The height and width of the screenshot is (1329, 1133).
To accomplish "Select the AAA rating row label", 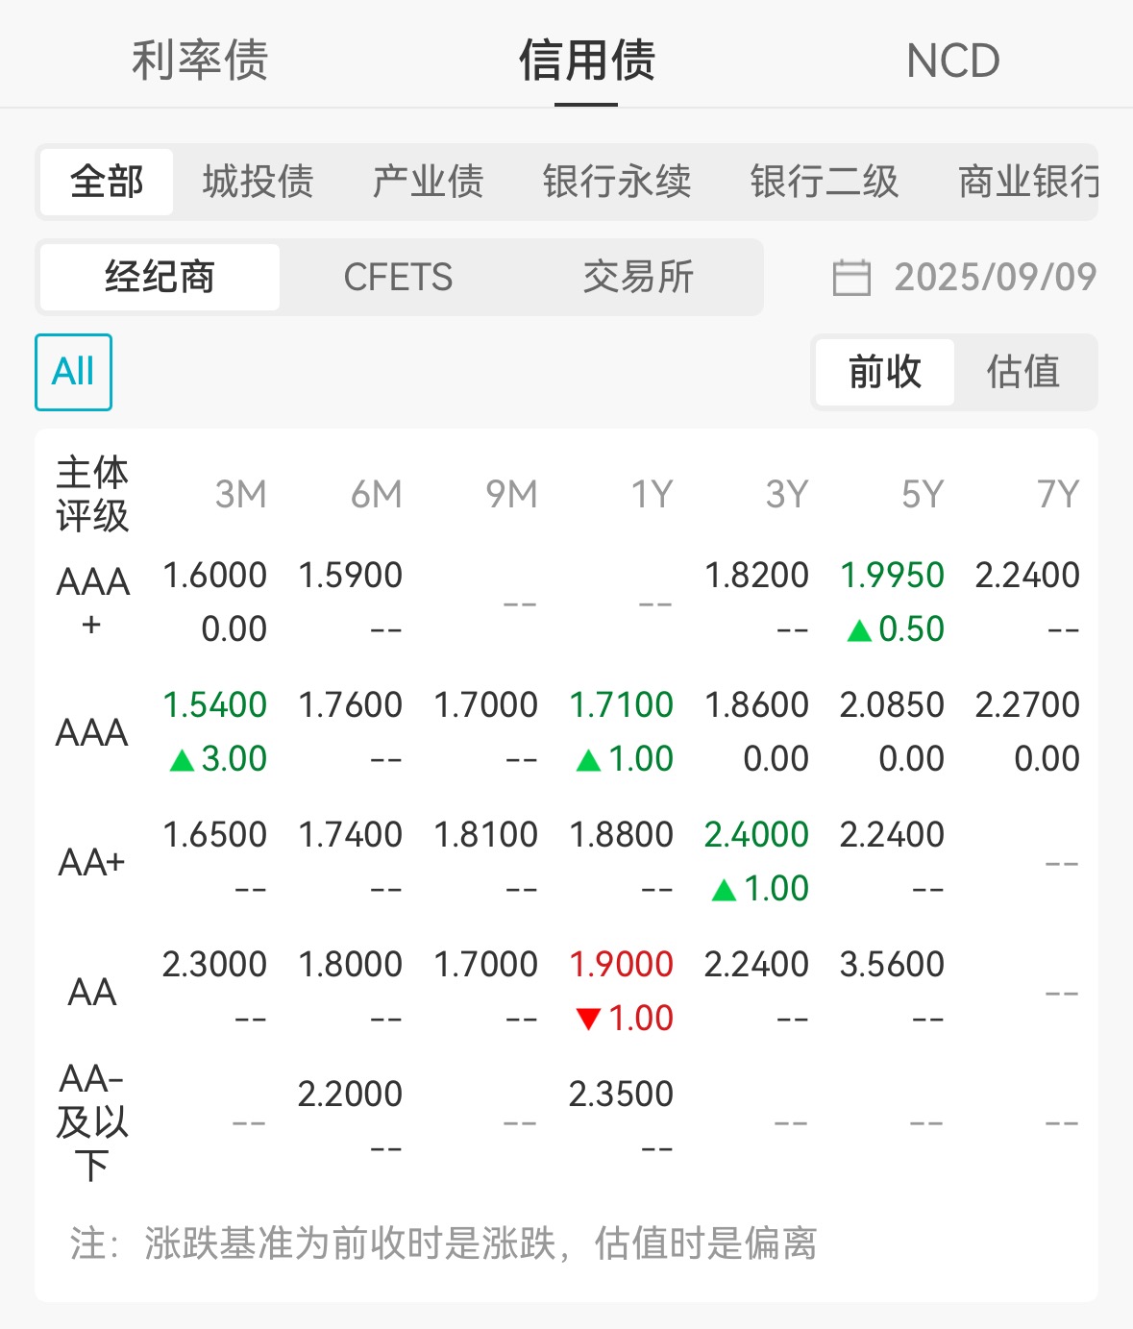I will pyautogui.click(x=92, y=732).
